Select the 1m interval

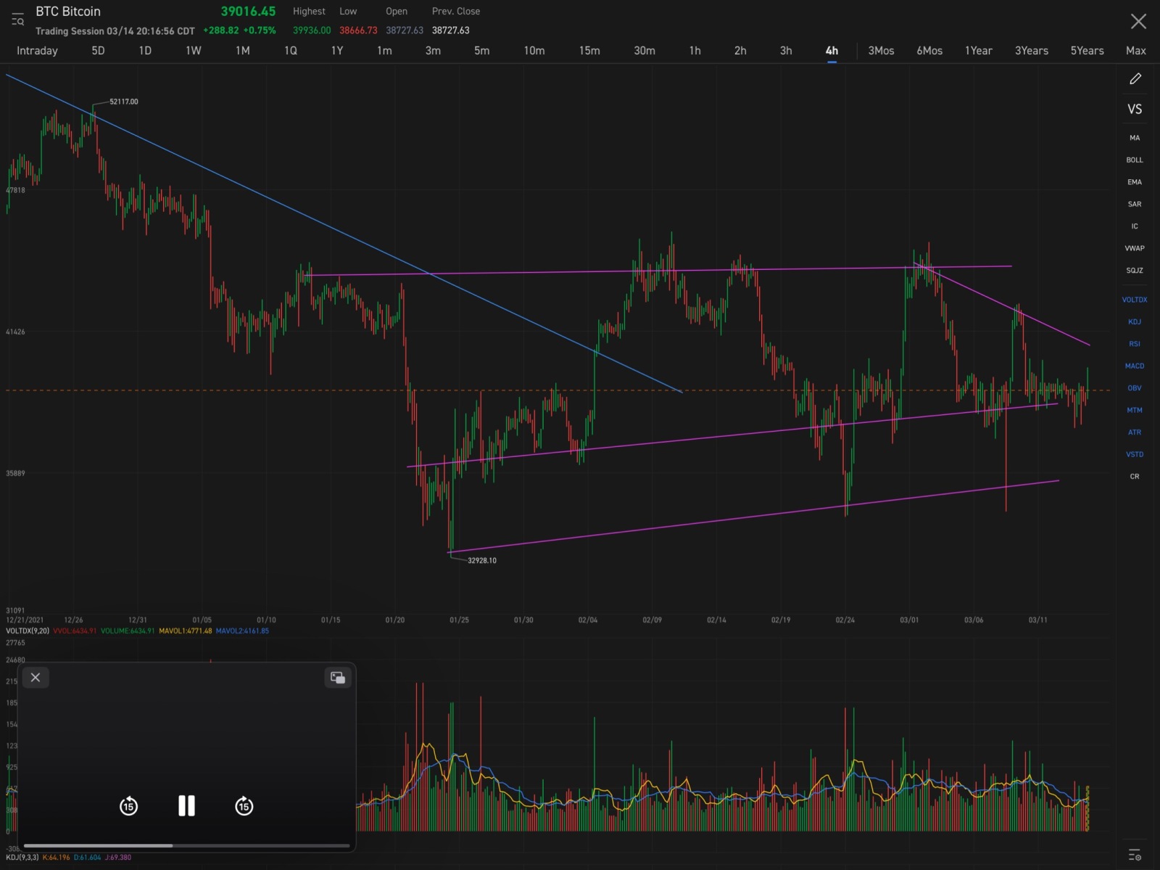pos(384,51)
